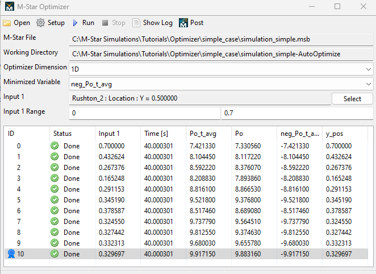Image resolution: width=376 pixels, height=274 pixels.
Task: Click the Stop square icon
Action: click(105, 23)
